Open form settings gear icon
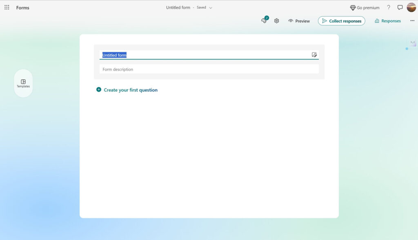 [276, 21]
